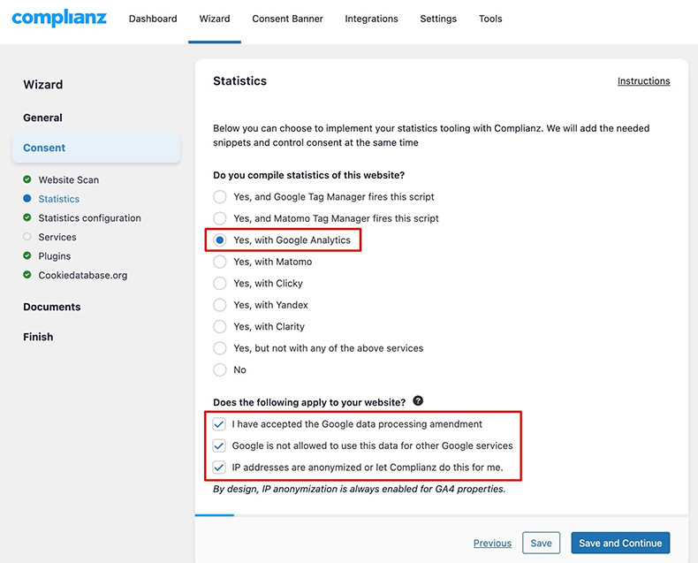The height and width of the screenshot is (563, 698).
Task: Select Yes, with Matomo radio option
Action: [x=220, y=262]
